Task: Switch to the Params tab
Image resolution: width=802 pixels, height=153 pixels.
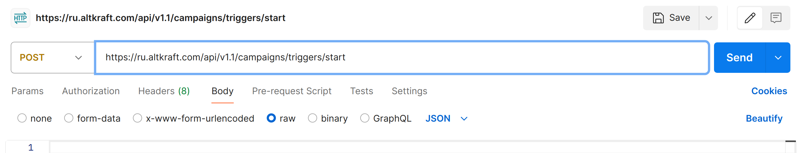Action: pos(27,91)
